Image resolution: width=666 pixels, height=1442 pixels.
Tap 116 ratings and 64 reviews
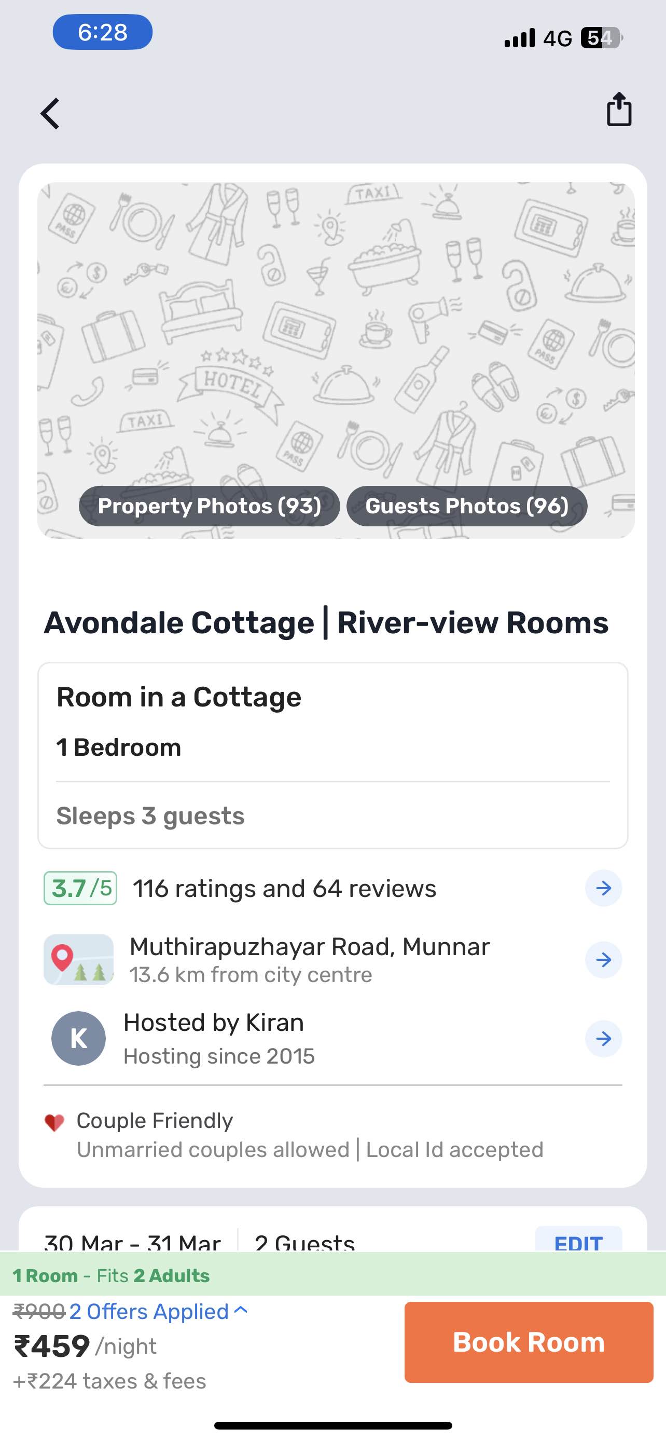tap(284, 888)
